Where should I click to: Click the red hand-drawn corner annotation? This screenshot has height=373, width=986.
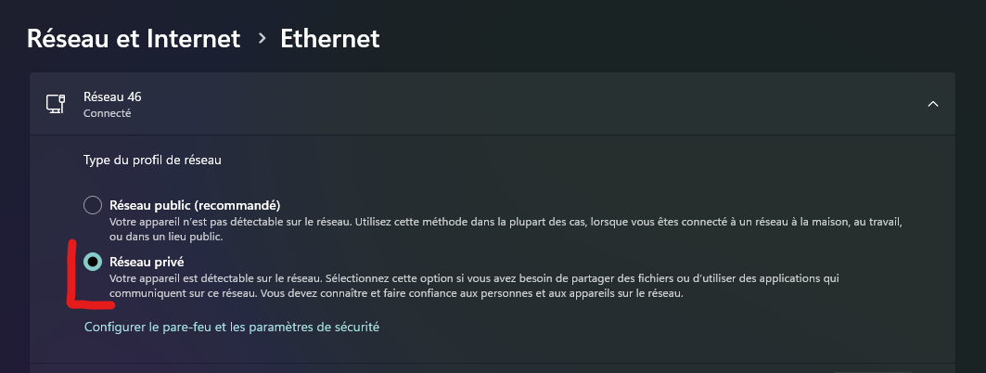pos(89,275)
